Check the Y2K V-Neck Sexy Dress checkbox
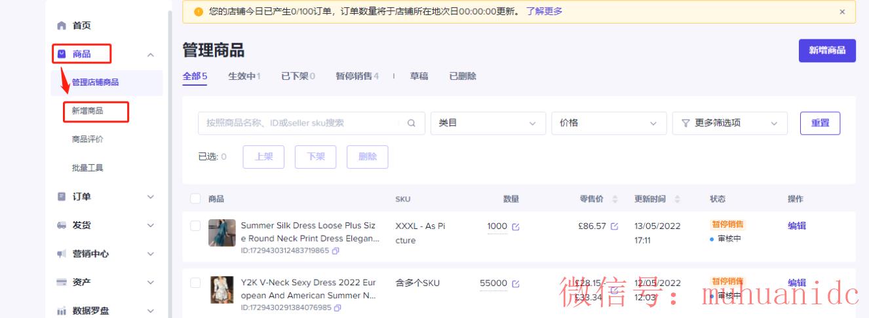Viewport: 869px width, 318px height. (x=195, y=283)
